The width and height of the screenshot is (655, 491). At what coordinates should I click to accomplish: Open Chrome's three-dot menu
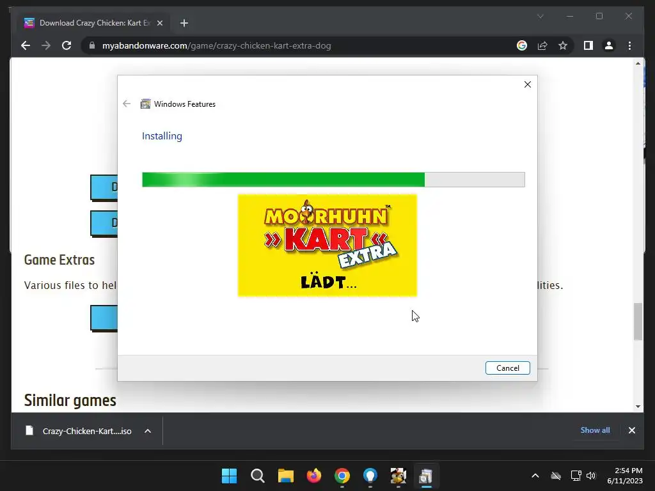coord(629,45)
